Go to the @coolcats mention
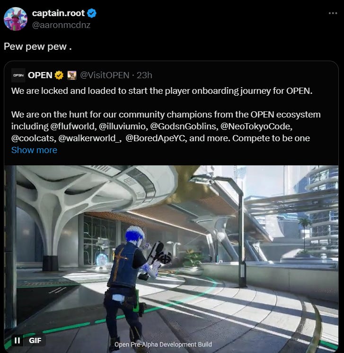344x353 pixels. pyautogui.click(x=34, y=138)
